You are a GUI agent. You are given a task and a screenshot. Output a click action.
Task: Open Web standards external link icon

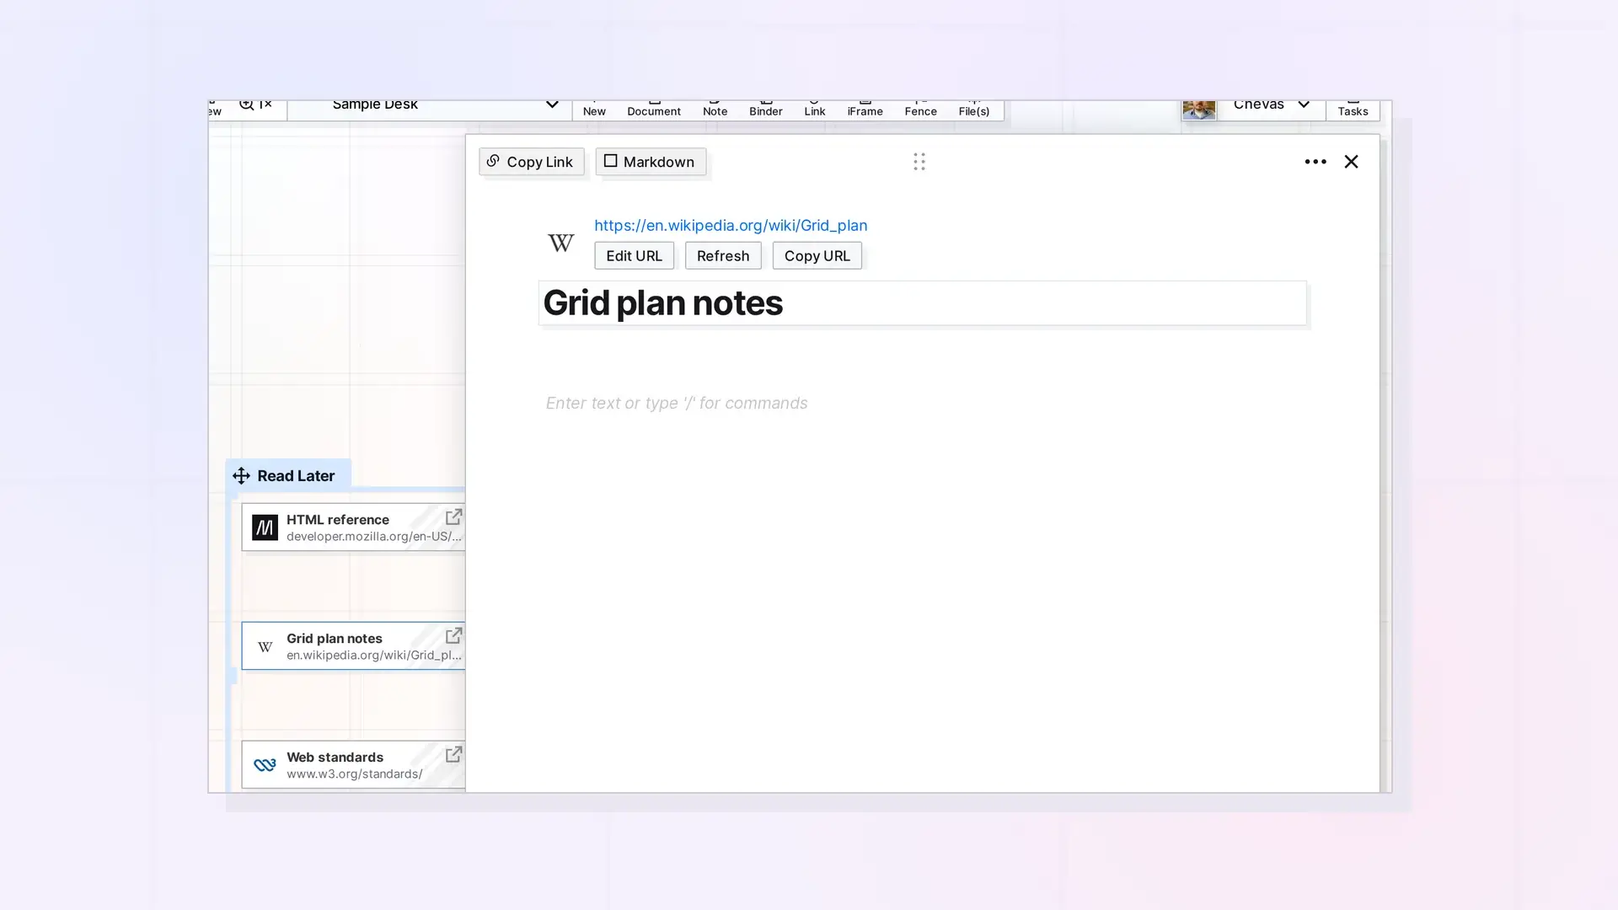[x=453, y=754]
